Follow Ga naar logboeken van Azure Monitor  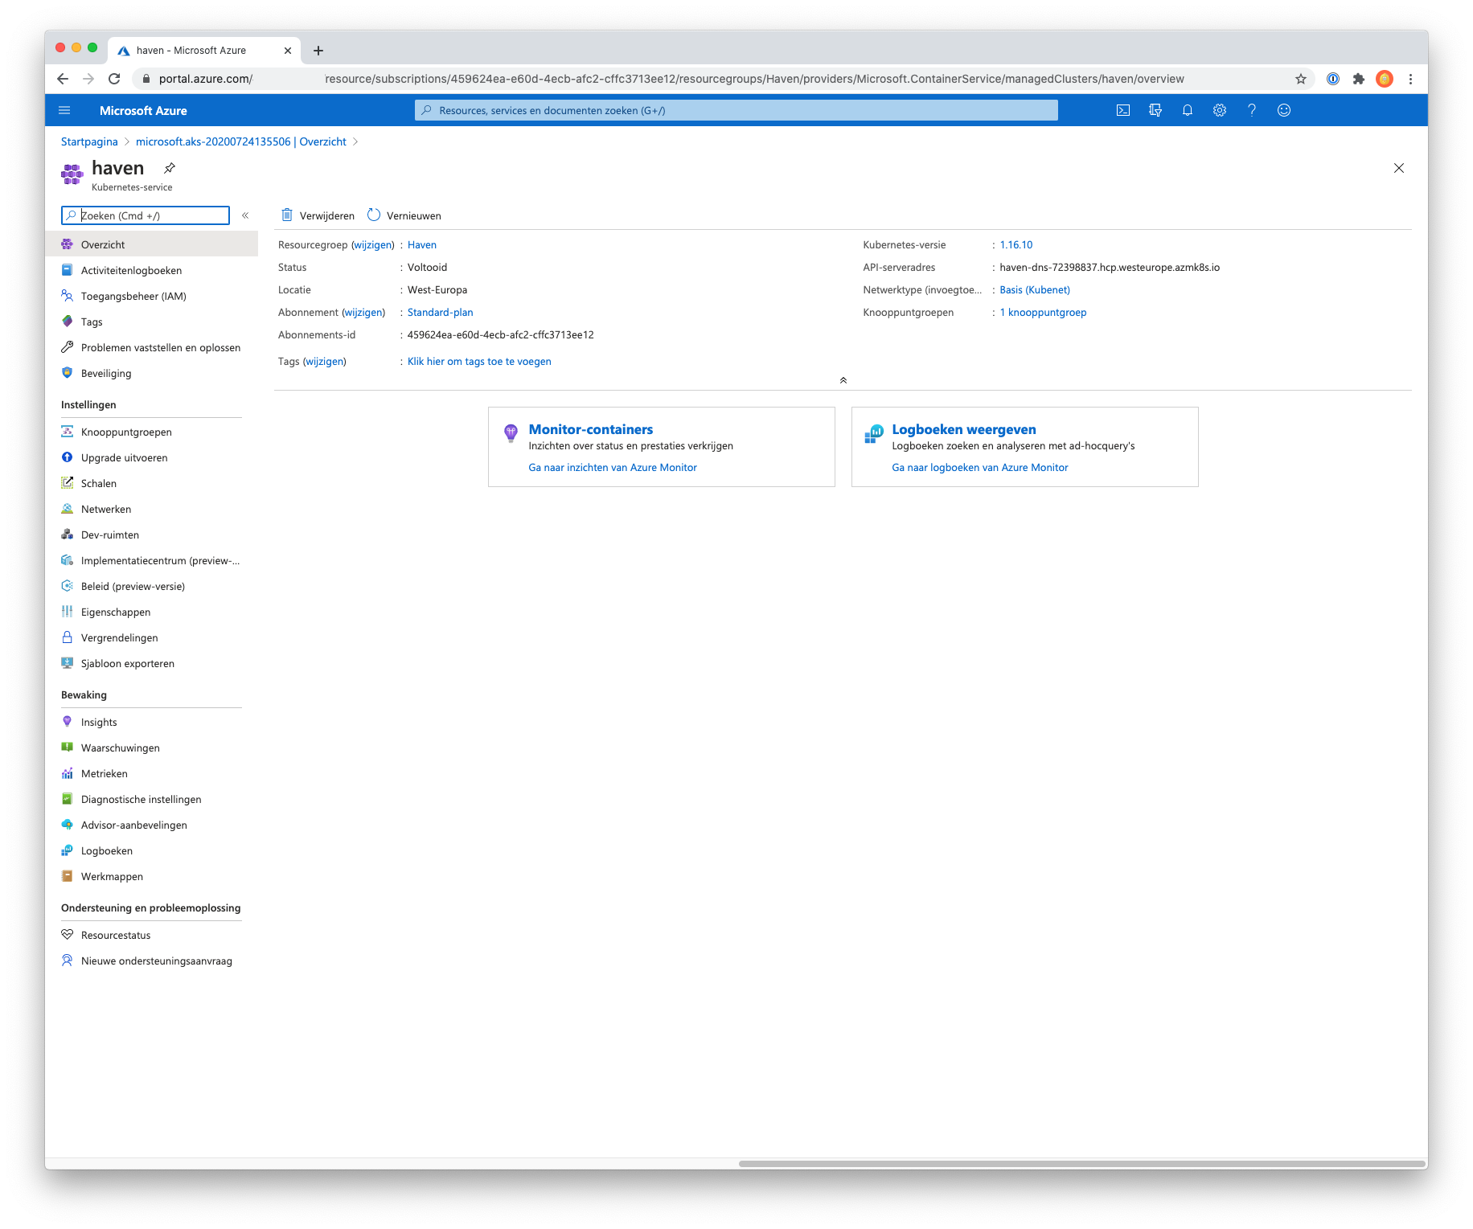click(x=979, y=467)
